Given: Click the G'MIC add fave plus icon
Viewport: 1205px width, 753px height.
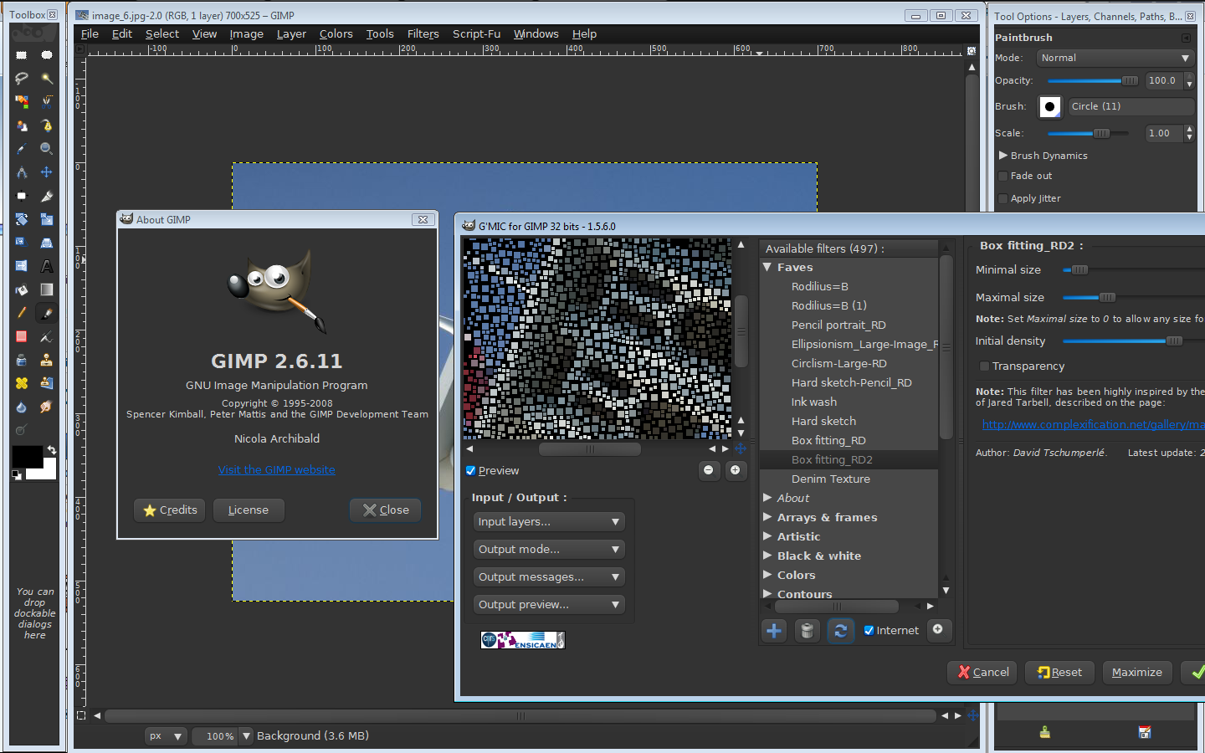Looking at the screenshot, I should (x=774, y=631).
